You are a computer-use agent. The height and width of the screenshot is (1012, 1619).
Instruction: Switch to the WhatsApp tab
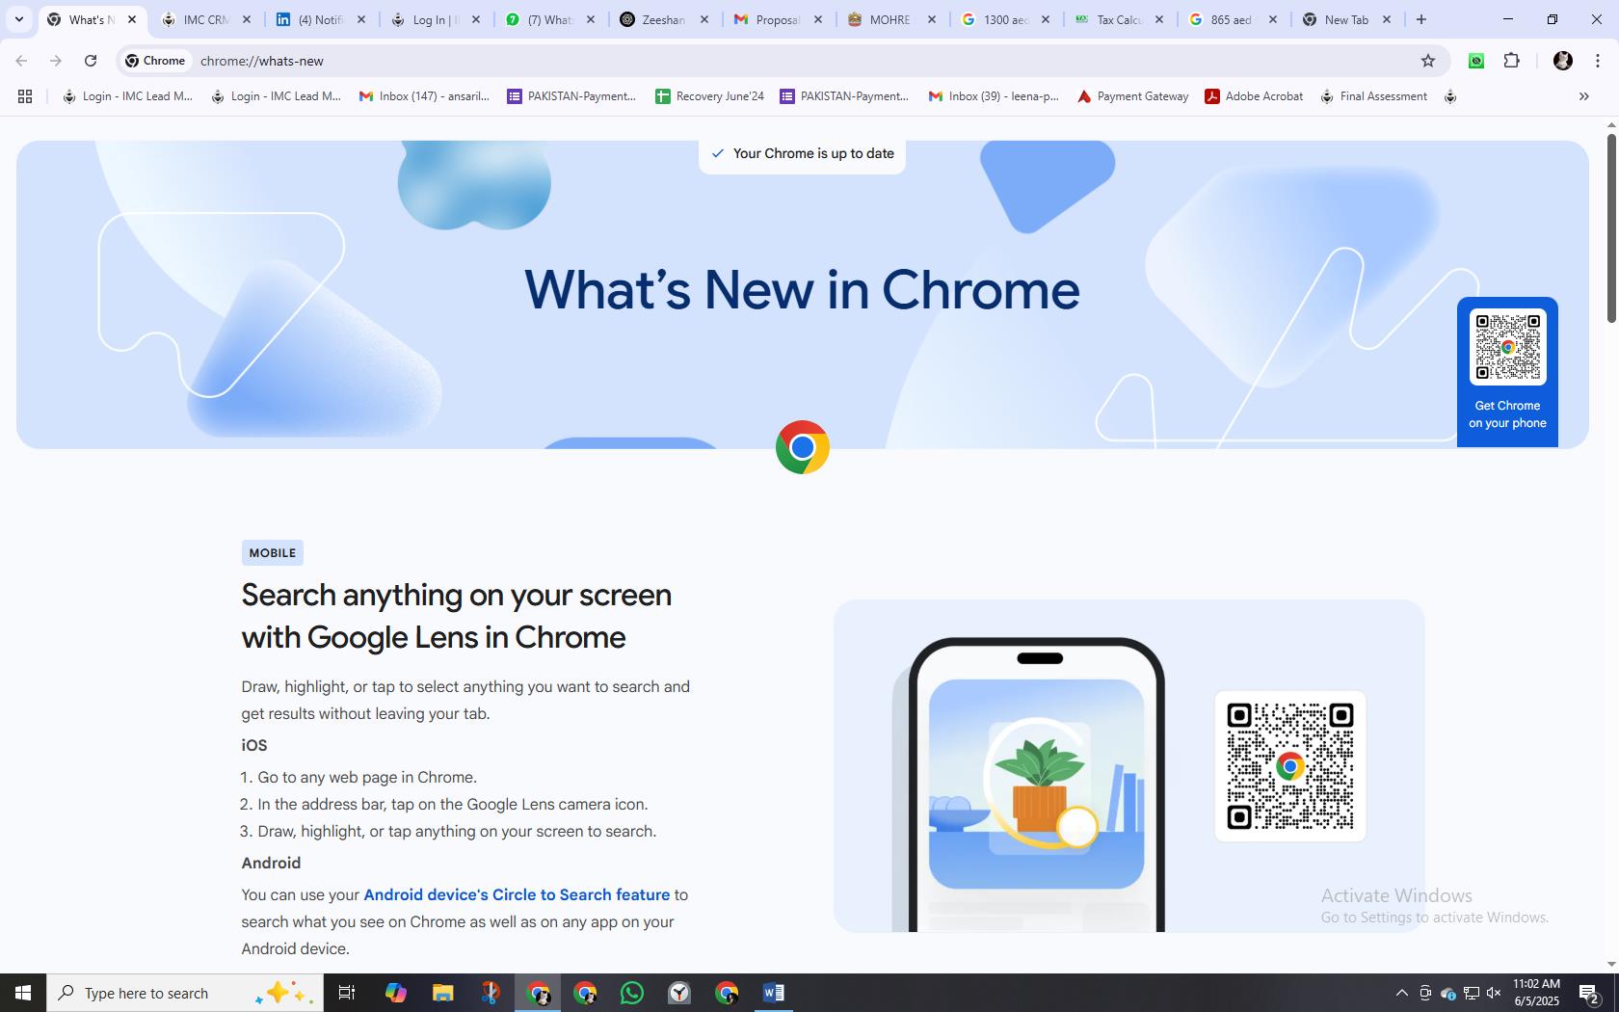pos(548,19)
